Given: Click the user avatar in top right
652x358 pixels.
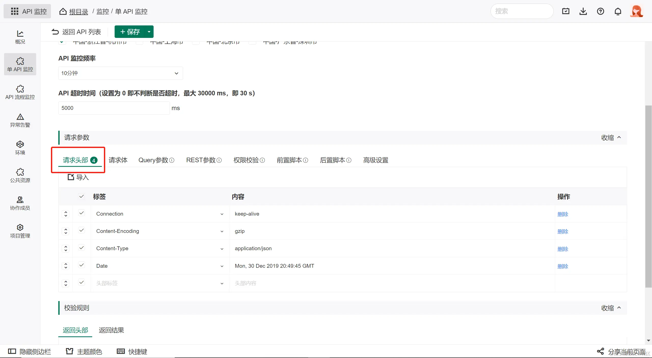Looking at the screenshot, I should pos(636,11).
